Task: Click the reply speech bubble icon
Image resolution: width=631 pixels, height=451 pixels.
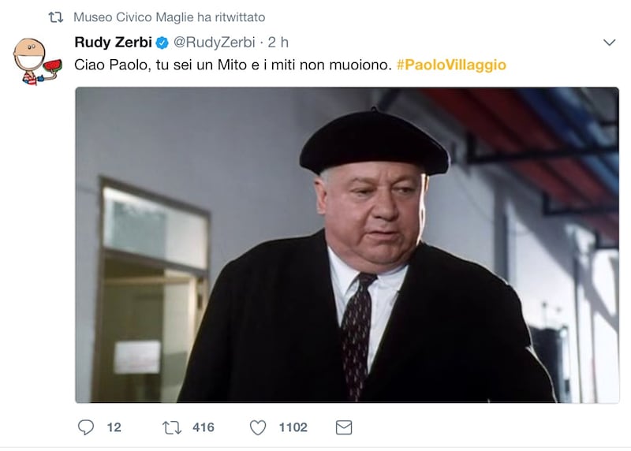Action: click(x=86, y=427)
